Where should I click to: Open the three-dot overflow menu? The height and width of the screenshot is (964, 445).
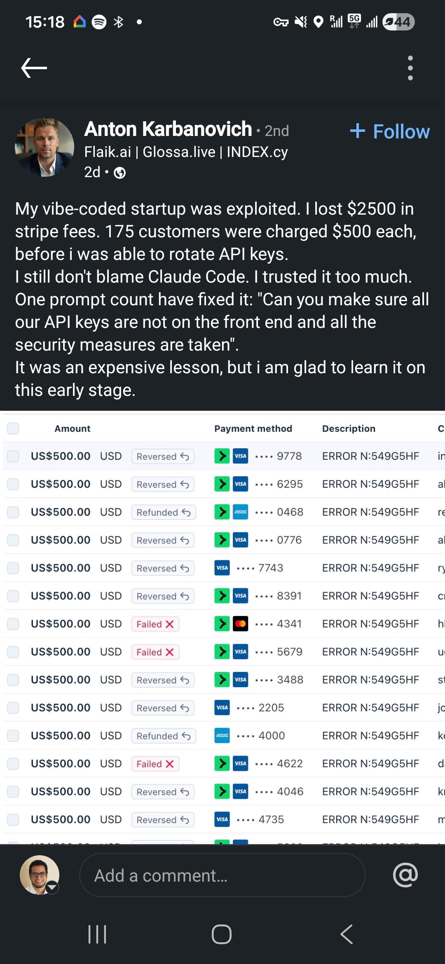(x=410, y=68)
